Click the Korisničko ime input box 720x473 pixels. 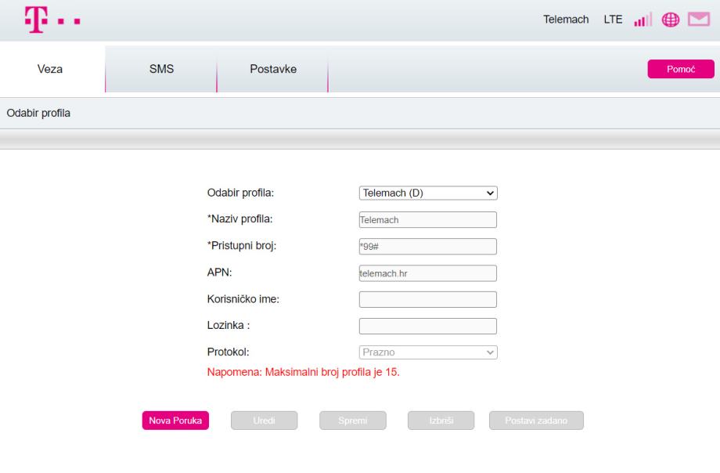point(428,300)
